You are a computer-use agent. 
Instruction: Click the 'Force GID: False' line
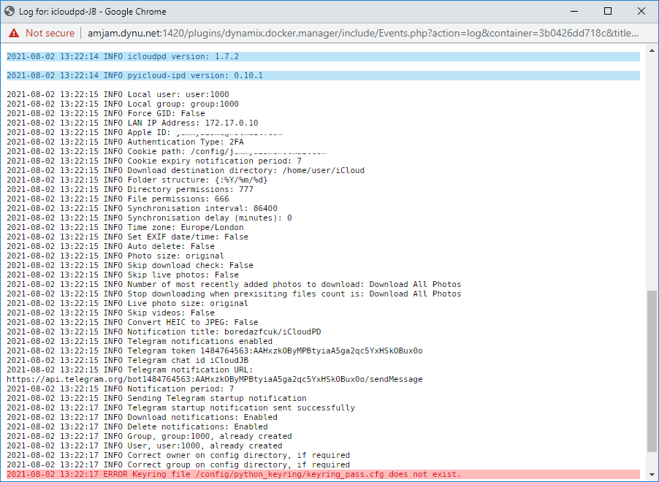106,113
